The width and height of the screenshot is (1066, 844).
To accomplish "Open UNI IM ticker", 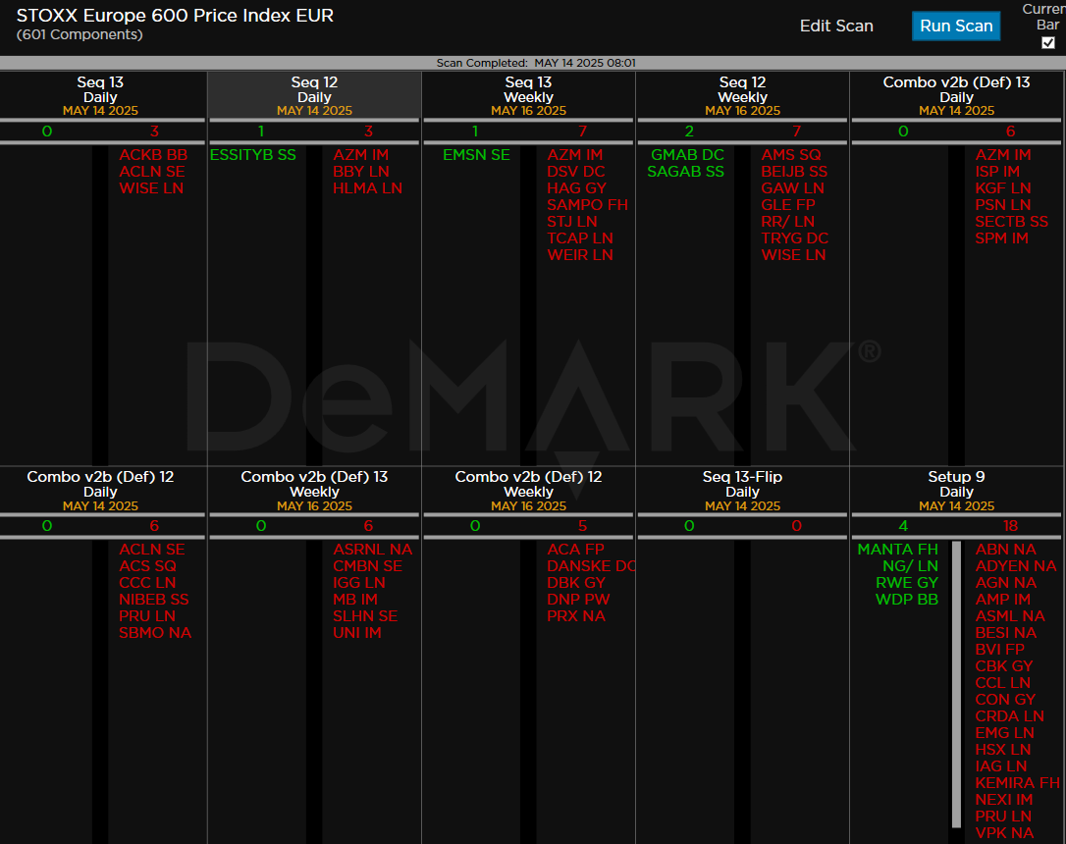I will (x=357, y=633).
